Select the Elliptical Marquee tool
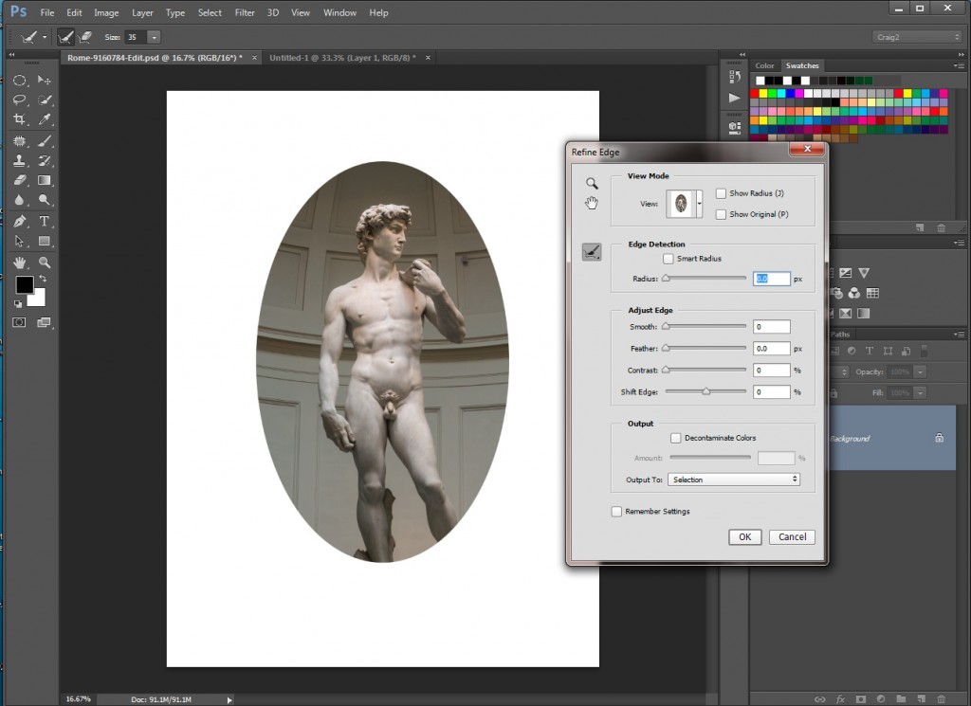The image size is (971, 706). point(20,81)
